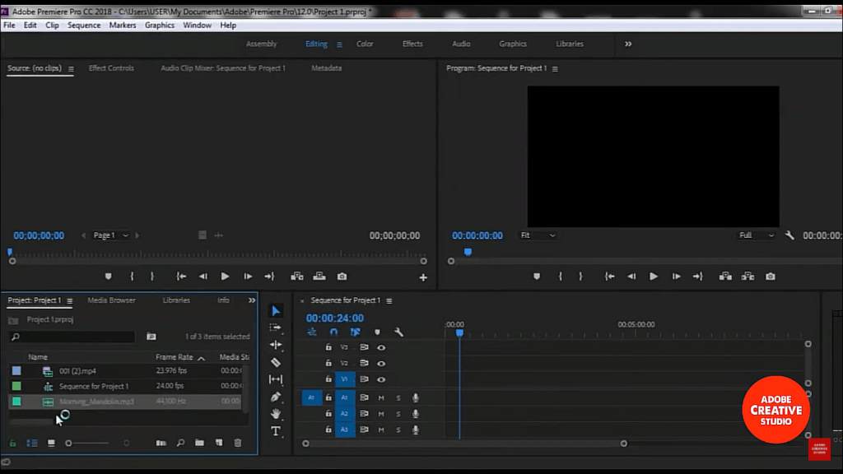Select the Razor tool
This screenshot has width=843, height=474.
click(x=275, y=362)
